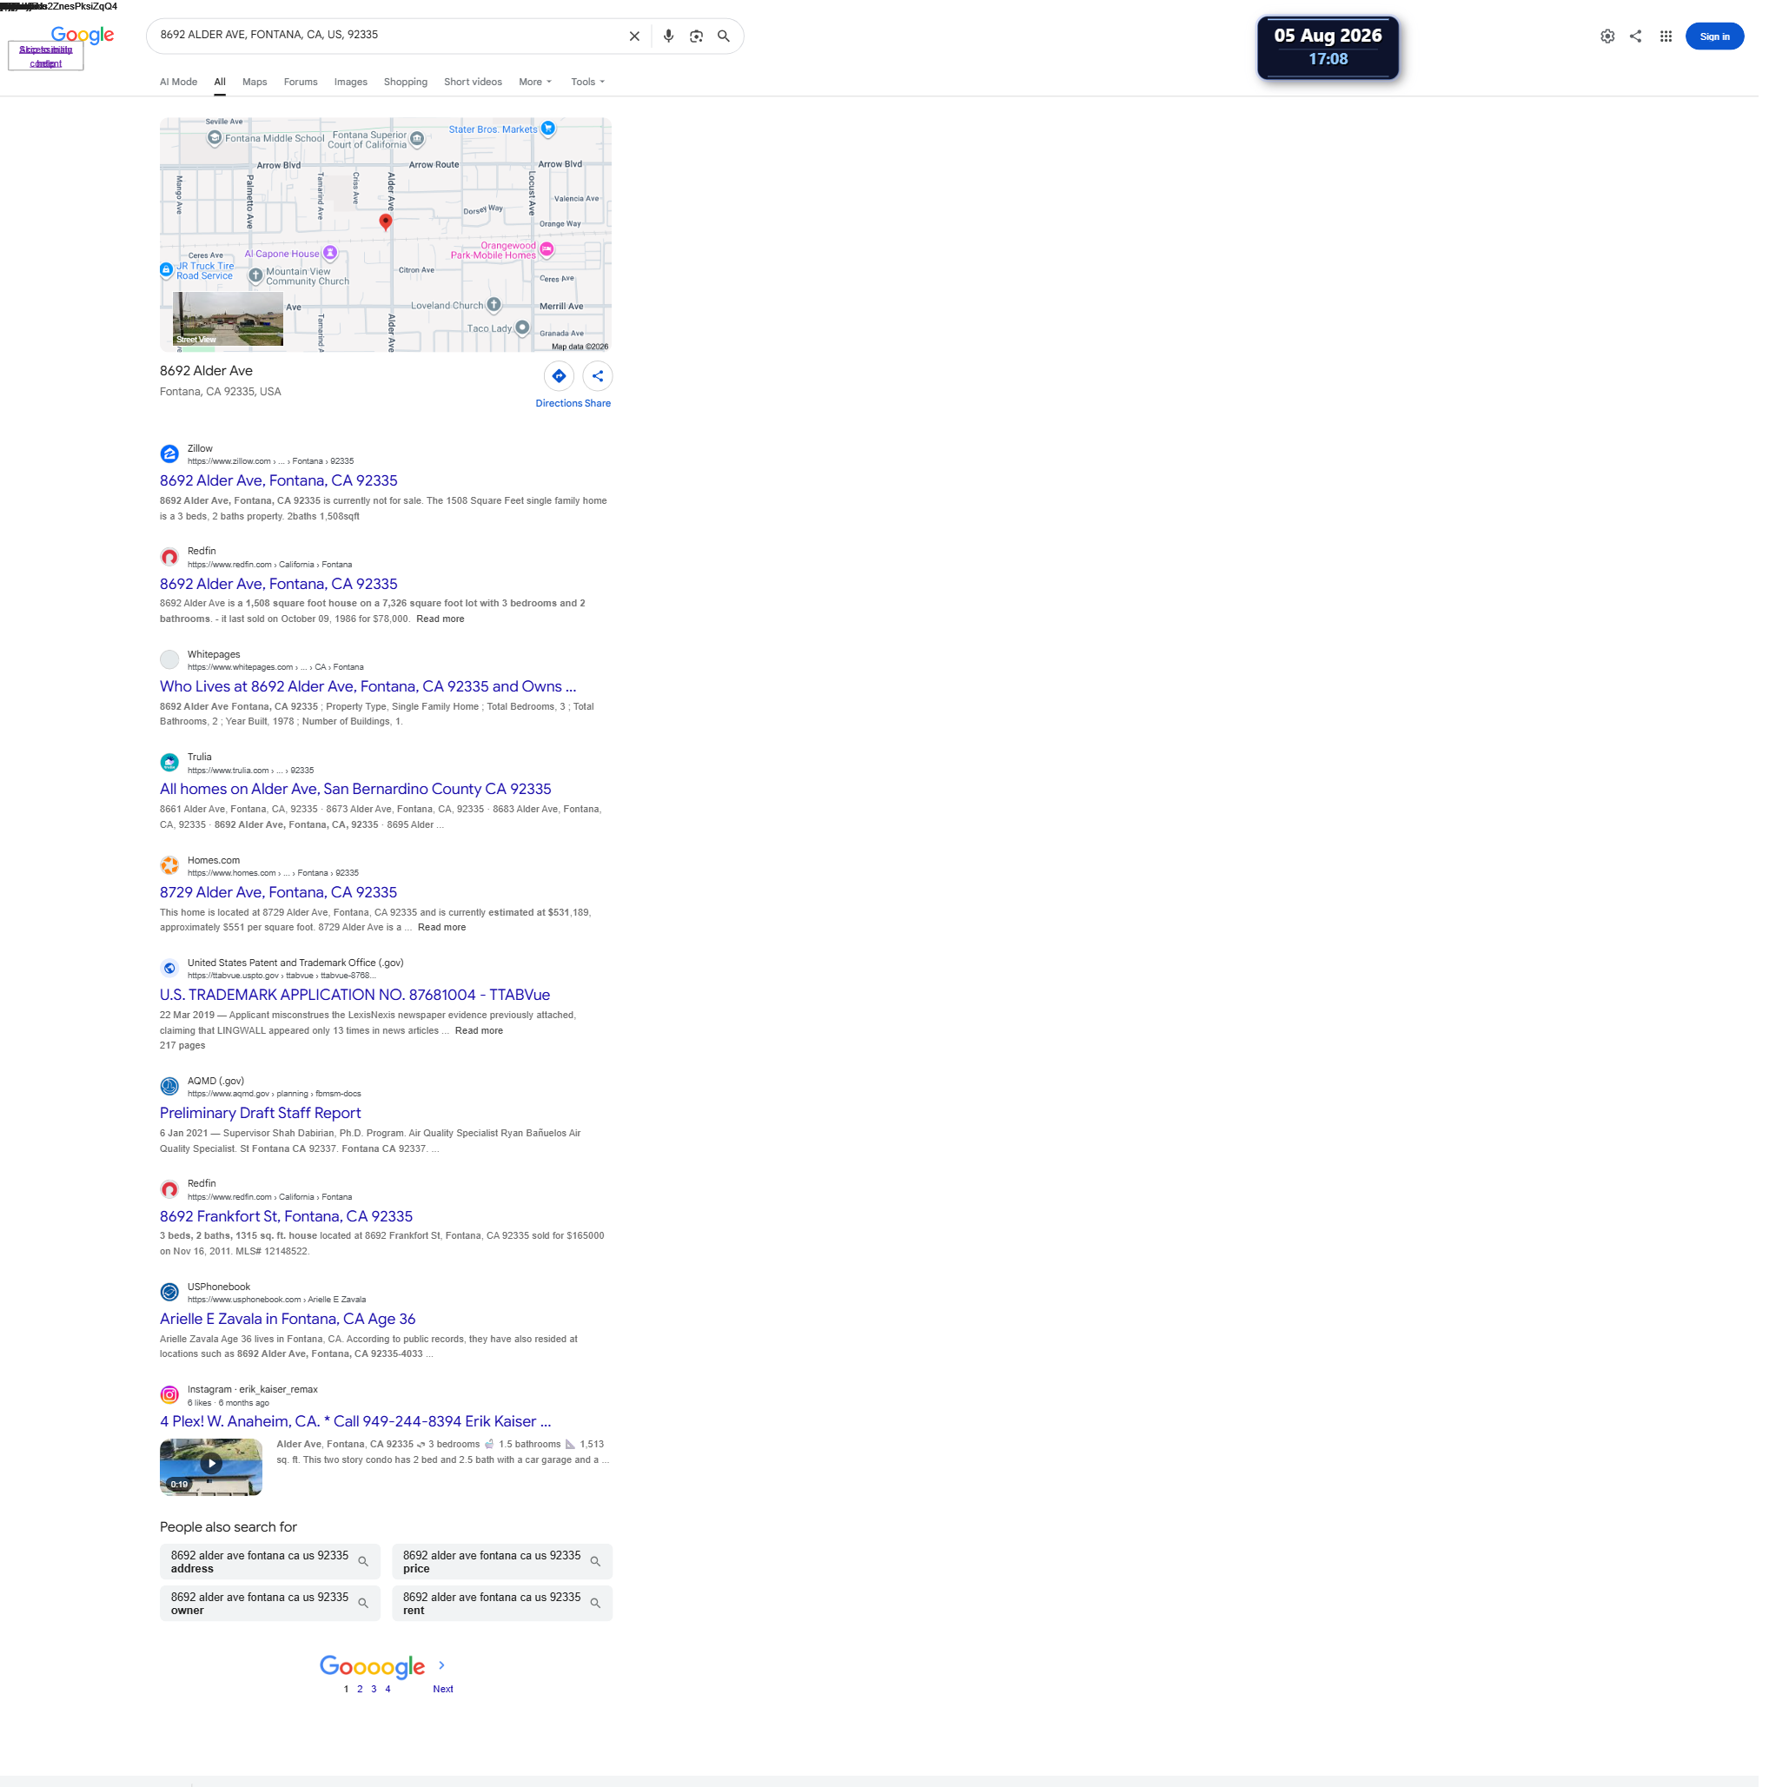Click Read more on Homes.com snippet
The width and height of the screenshot is (1769, 1787).
tap(441, 928)
